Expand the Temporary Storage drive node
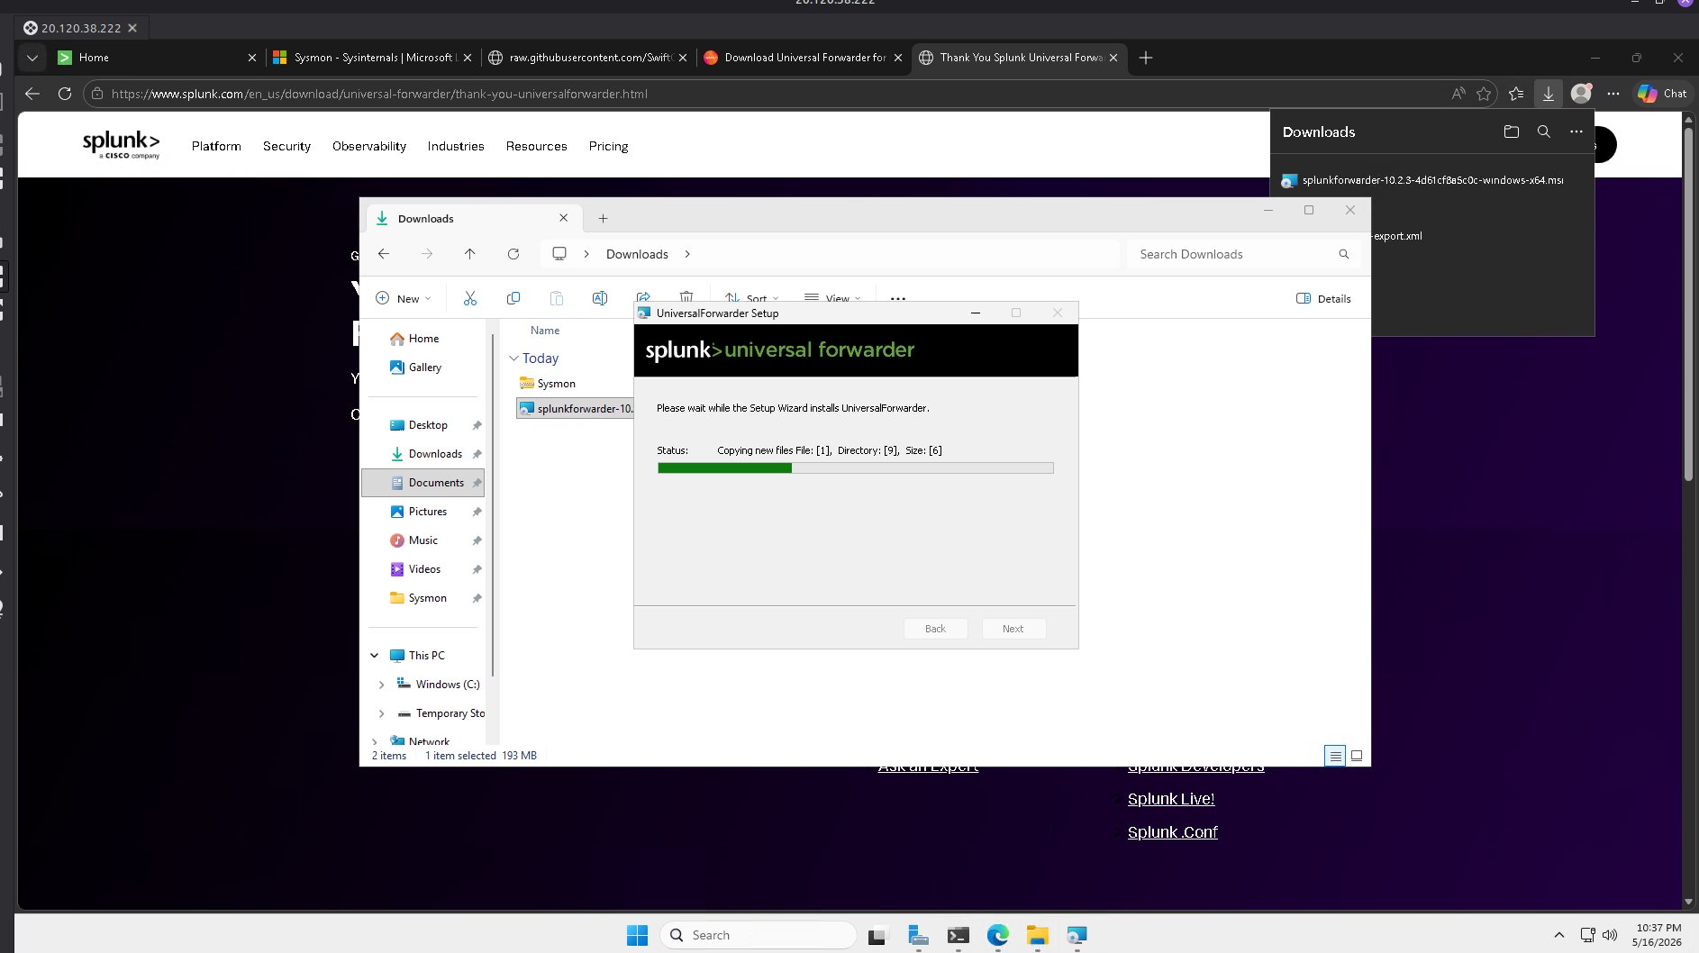Viewport: 1699px width, 953px height. [381, 713]
